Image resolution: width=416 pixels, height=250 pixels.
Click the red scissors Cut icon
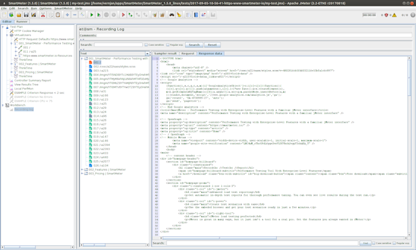(43, 15)
